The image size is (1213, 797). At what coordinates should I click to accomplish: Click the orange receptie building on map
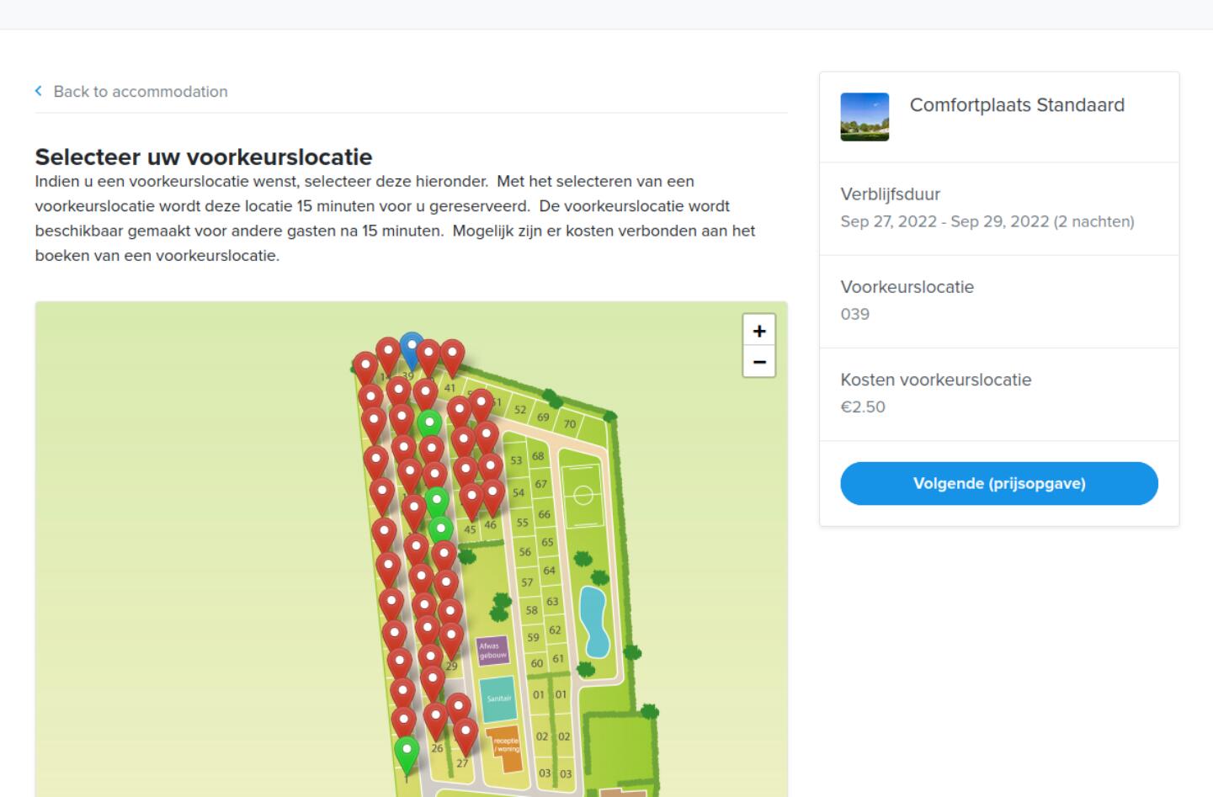507,748
